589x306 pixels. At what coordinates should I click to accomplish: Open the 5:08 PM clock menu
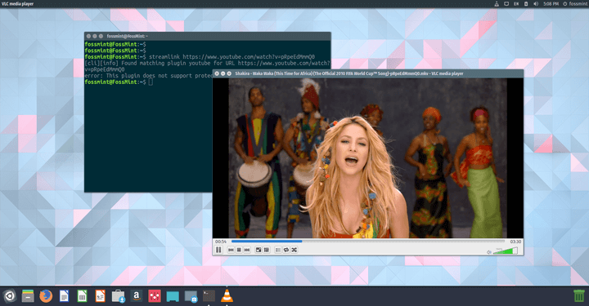click(551, 4)
